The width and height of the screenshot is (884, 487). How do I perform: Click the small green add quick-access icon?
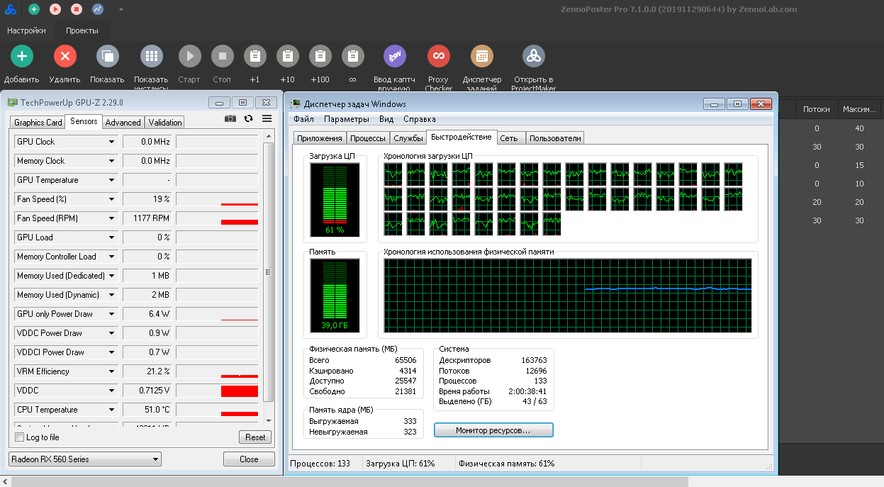click(34, 9)
